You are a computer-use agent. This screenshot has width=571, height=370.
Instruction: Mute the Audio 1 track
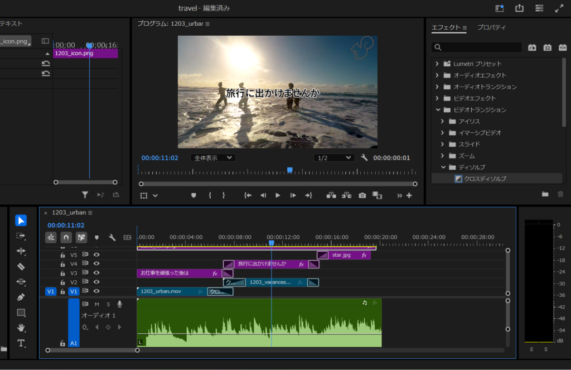(96, 304)
